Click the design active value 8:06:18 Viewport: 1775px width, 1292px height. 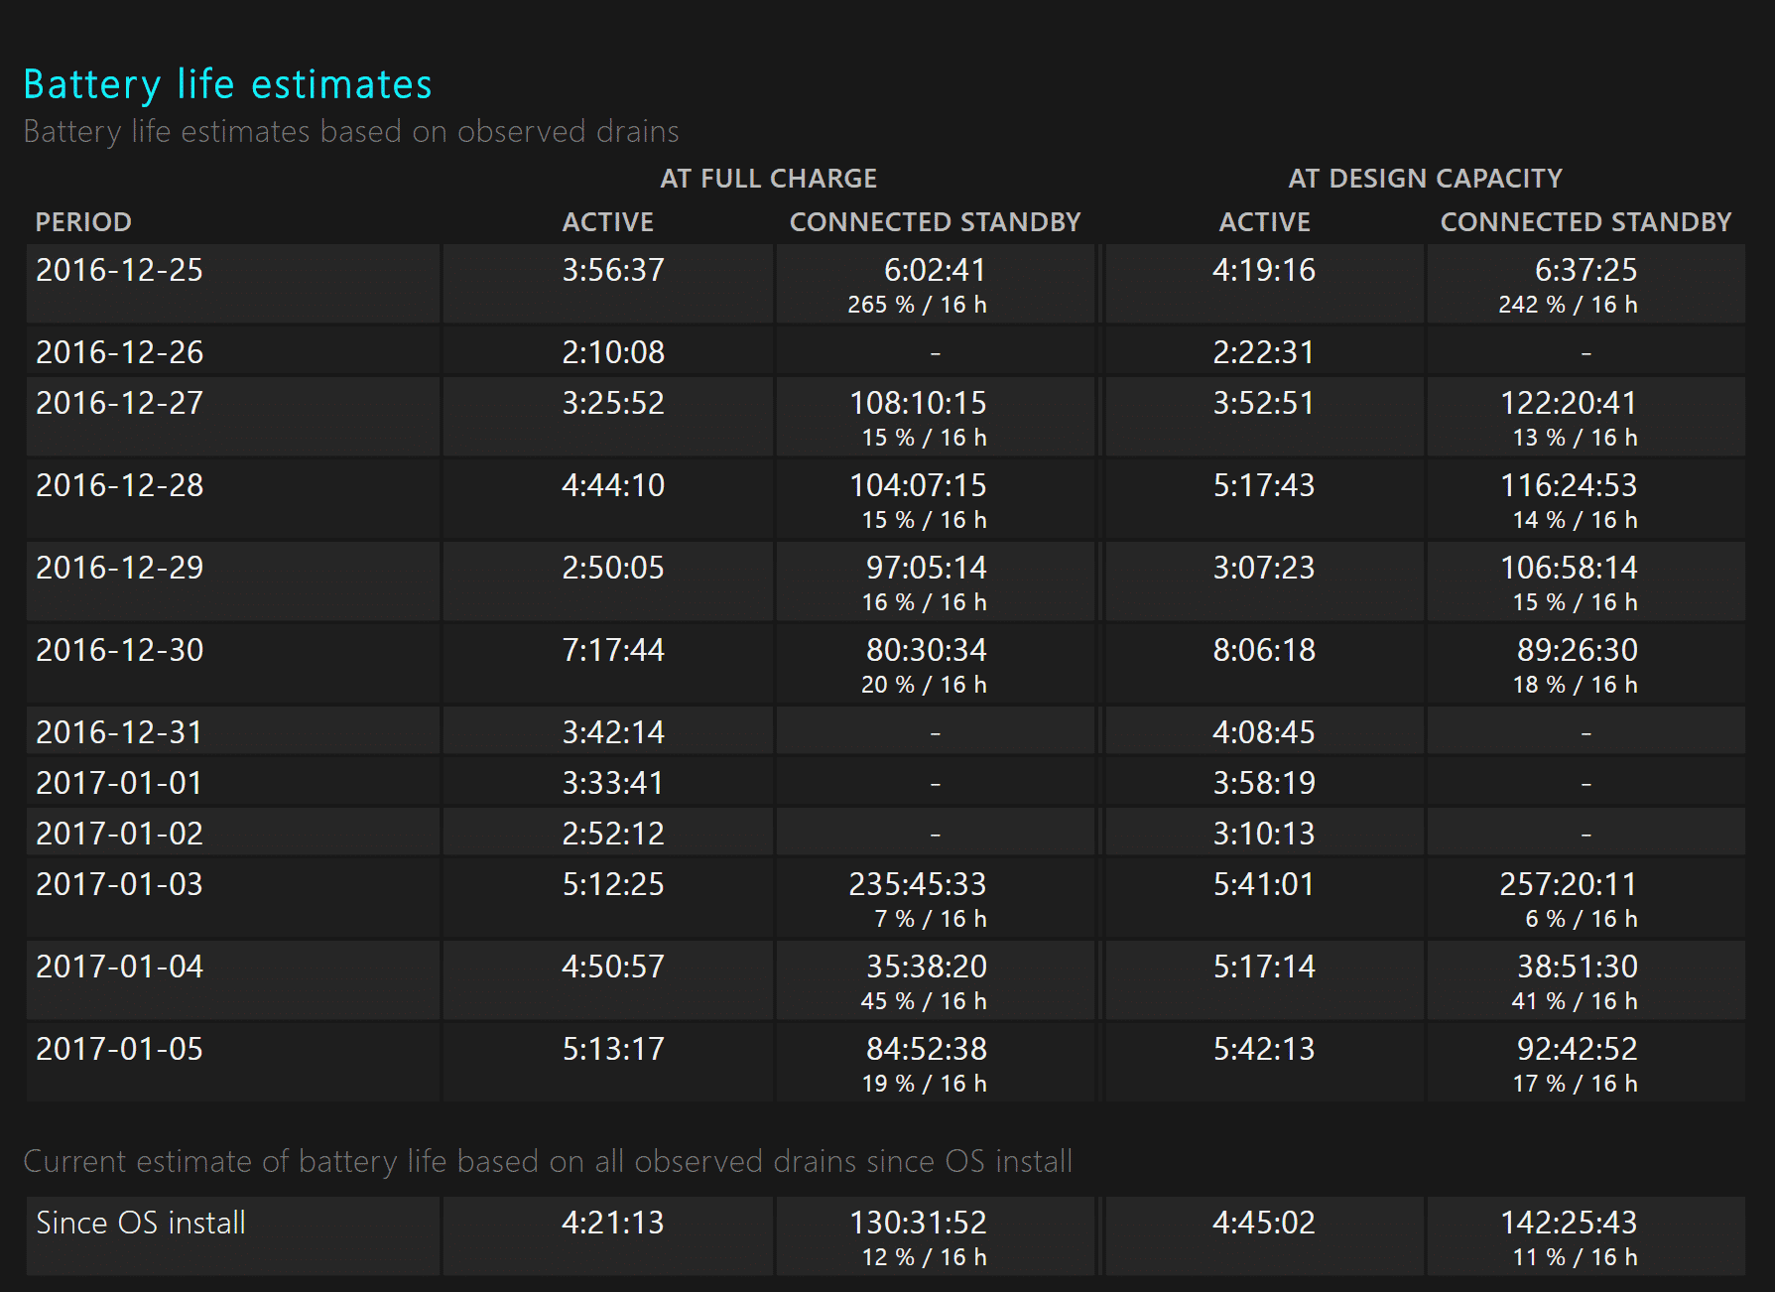pos(1264,650)
